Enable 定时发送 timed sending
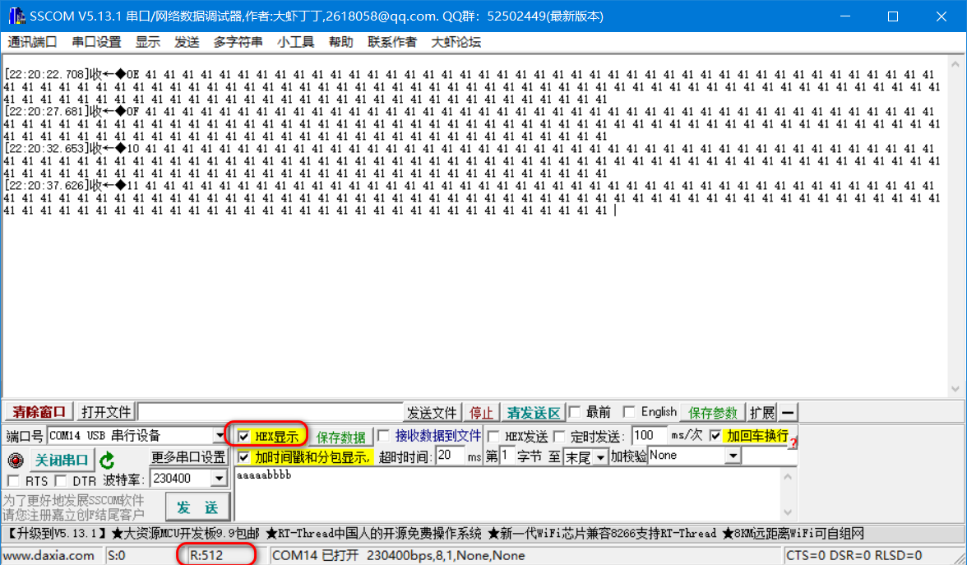Viewport: 967px width, 565px height. click(x=560, y=436)
